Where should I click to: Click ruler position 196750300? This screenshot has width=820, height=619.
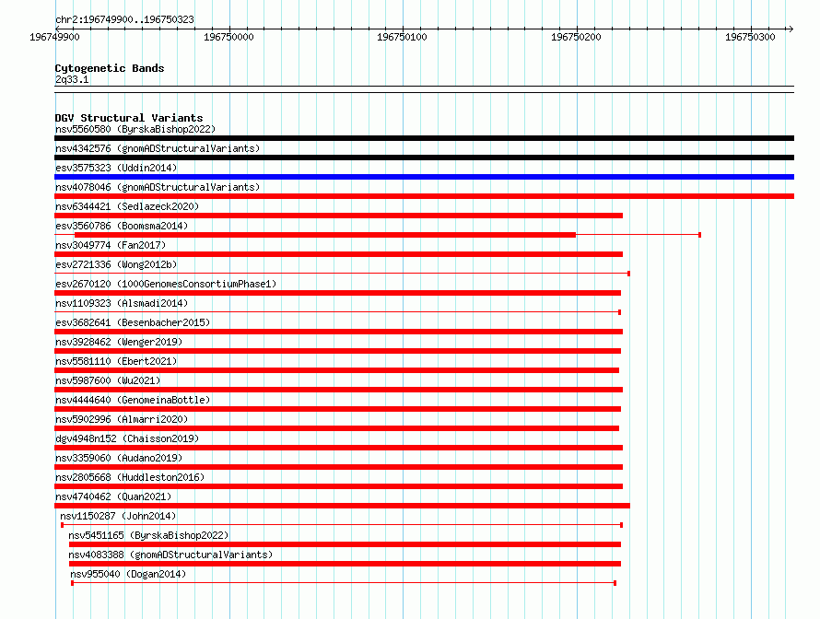coord(750,37)
